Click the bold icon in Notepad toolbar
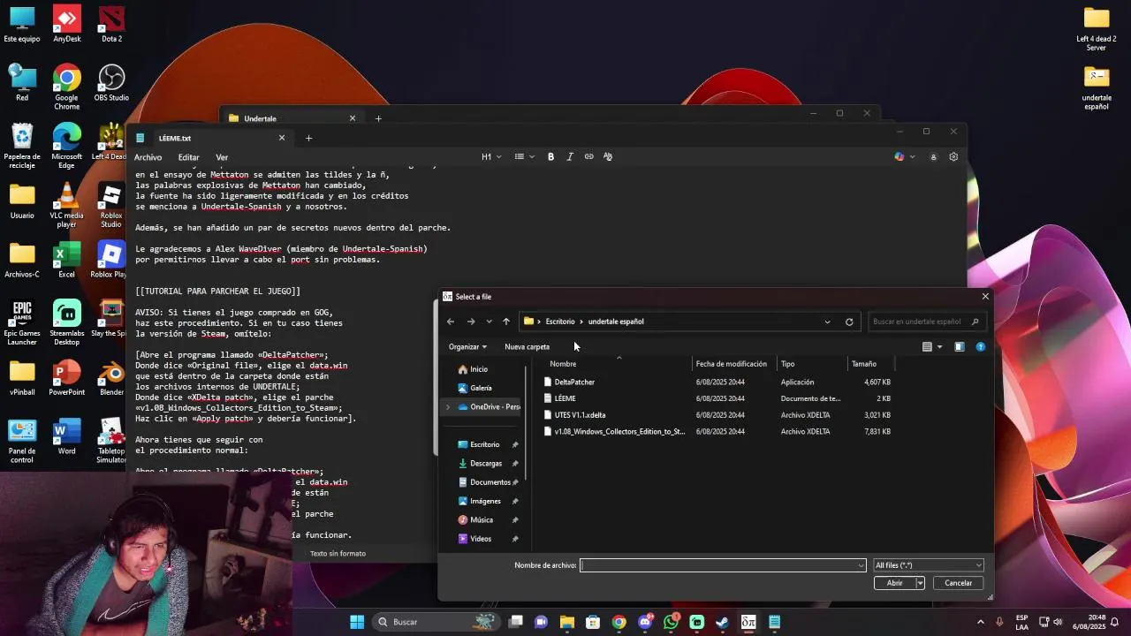This screenshot has height=636, width=1131. point(550,156)
